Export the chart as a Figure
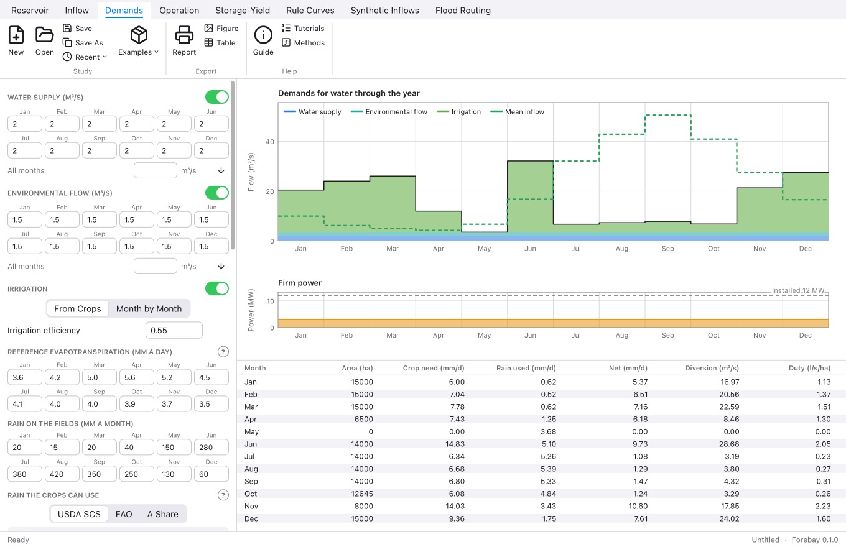Viewport: 846px width, 547px height. [221, 29]
